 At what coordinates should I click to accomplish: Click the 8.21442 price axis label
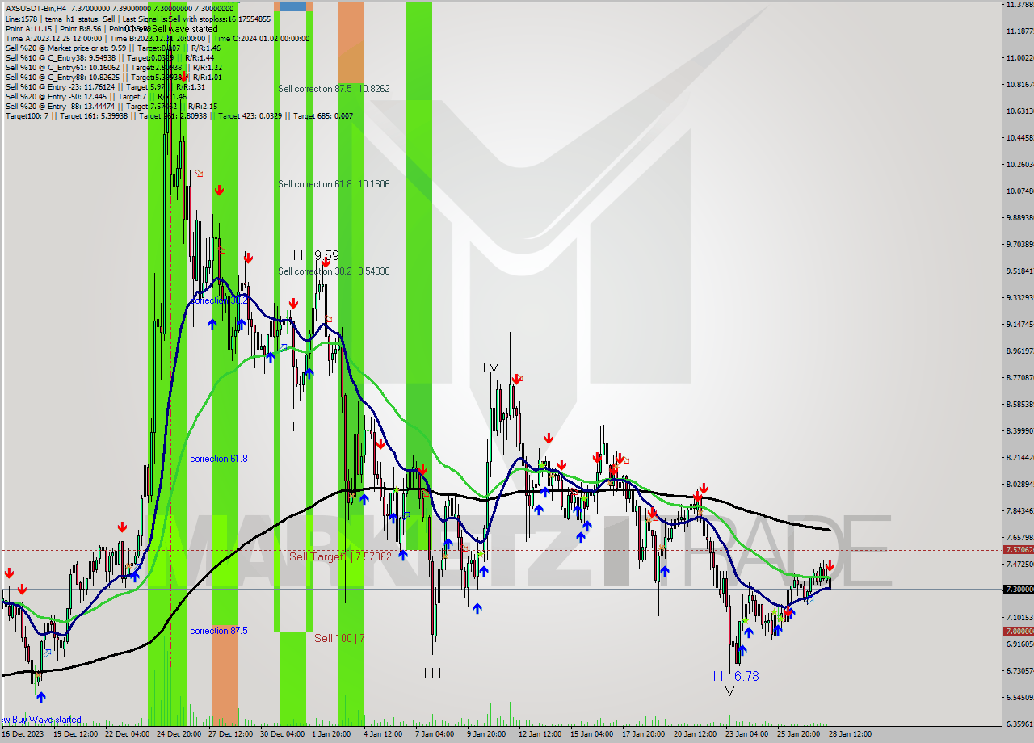[1019, 457]
